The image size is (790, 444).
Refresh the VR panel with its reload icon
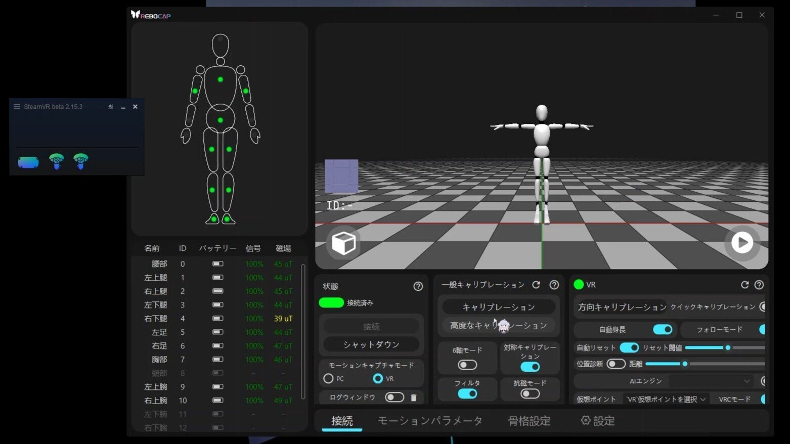pos(743,285)
